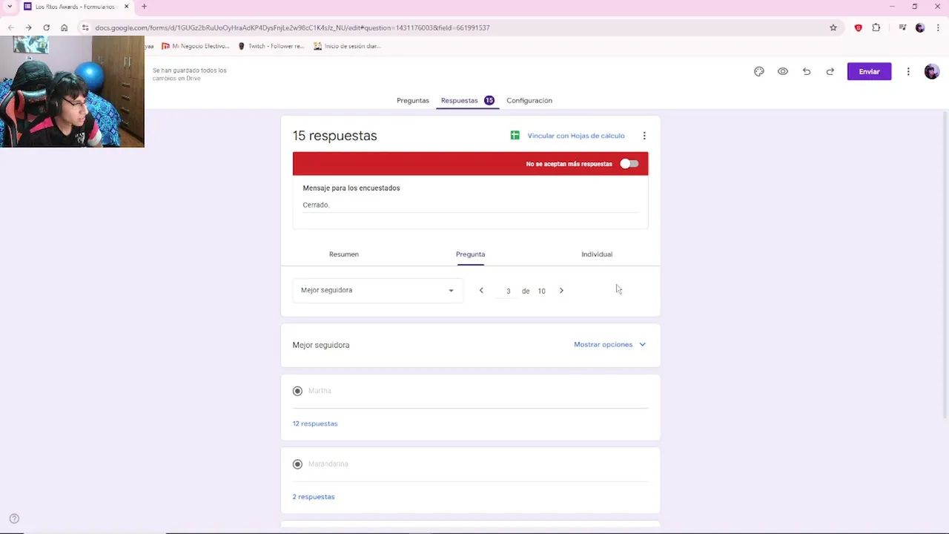Open the Chrome profile avatar in toolbar
Image resolution: width=949 pixels, height=534 pixels.
click(920, 27)
